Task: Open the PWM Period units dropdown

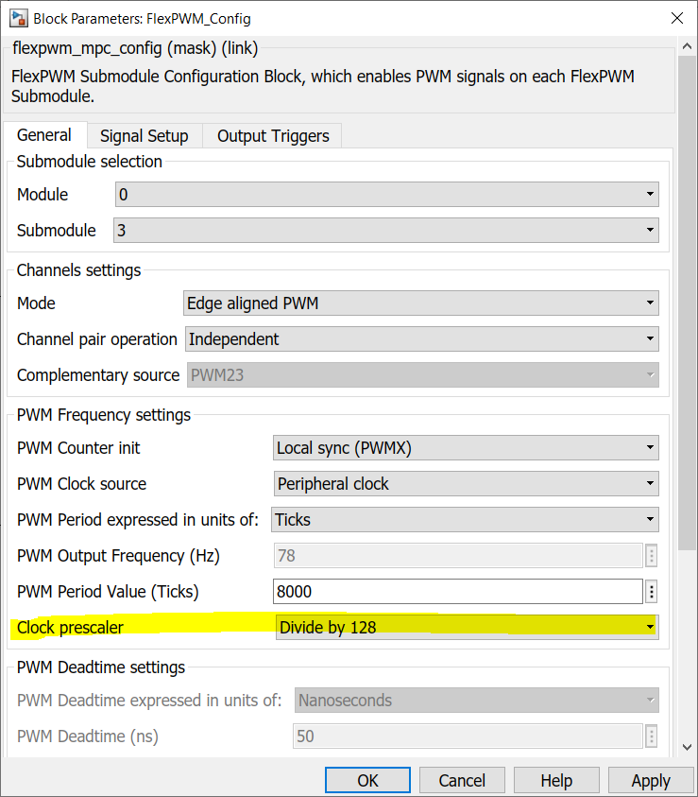Action: 465,519
